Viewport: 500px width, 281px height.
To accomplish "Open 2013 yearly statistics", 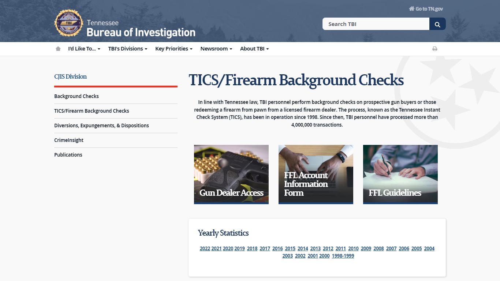I will click(x=315, y=248).
